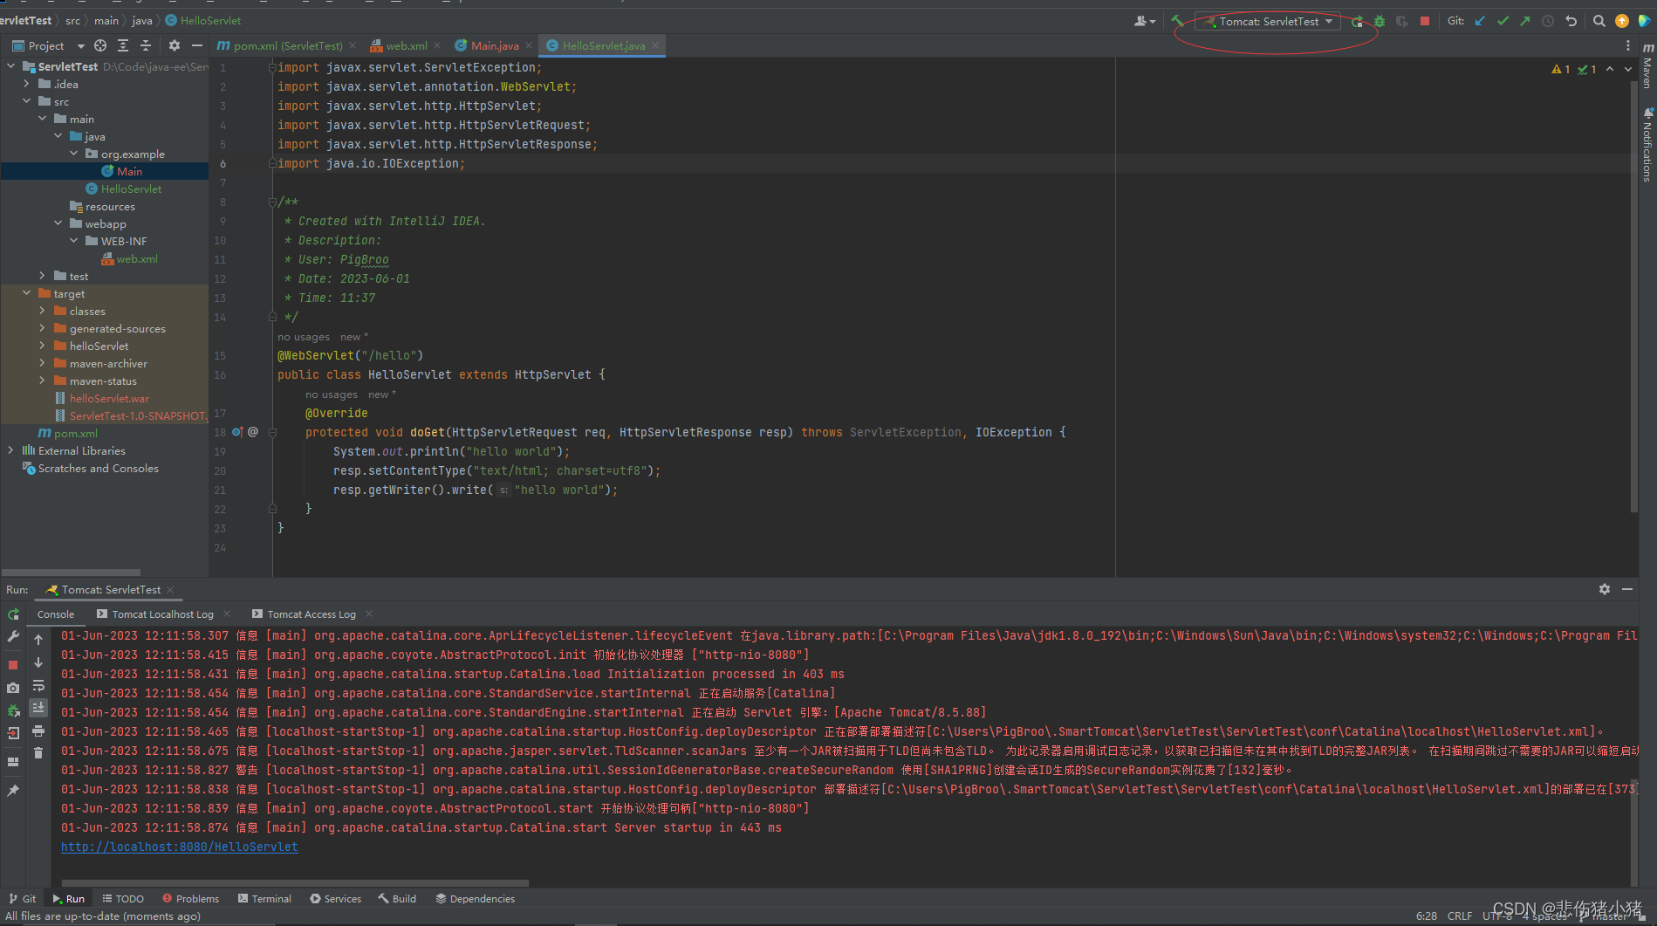
Task: Open run configuration settings via the wrench icon
Action: 13,637
